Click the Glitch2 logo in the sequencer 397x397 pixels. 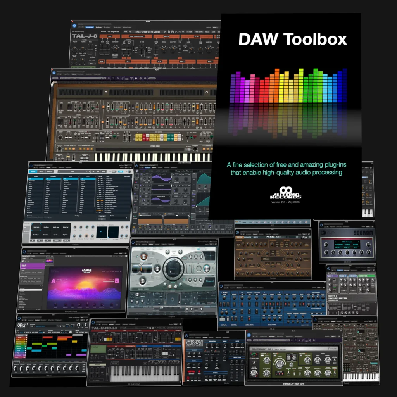22,326
